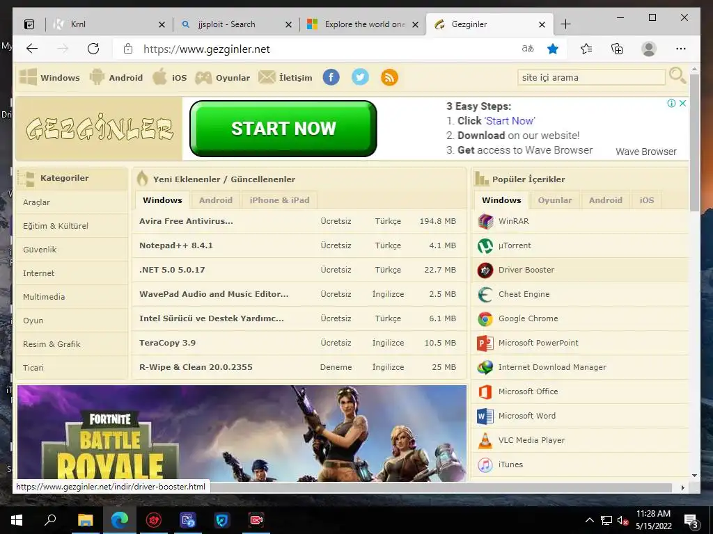Refresh the page in Edge
This screenshot has width=713, height=534.
tap(93, 49)
